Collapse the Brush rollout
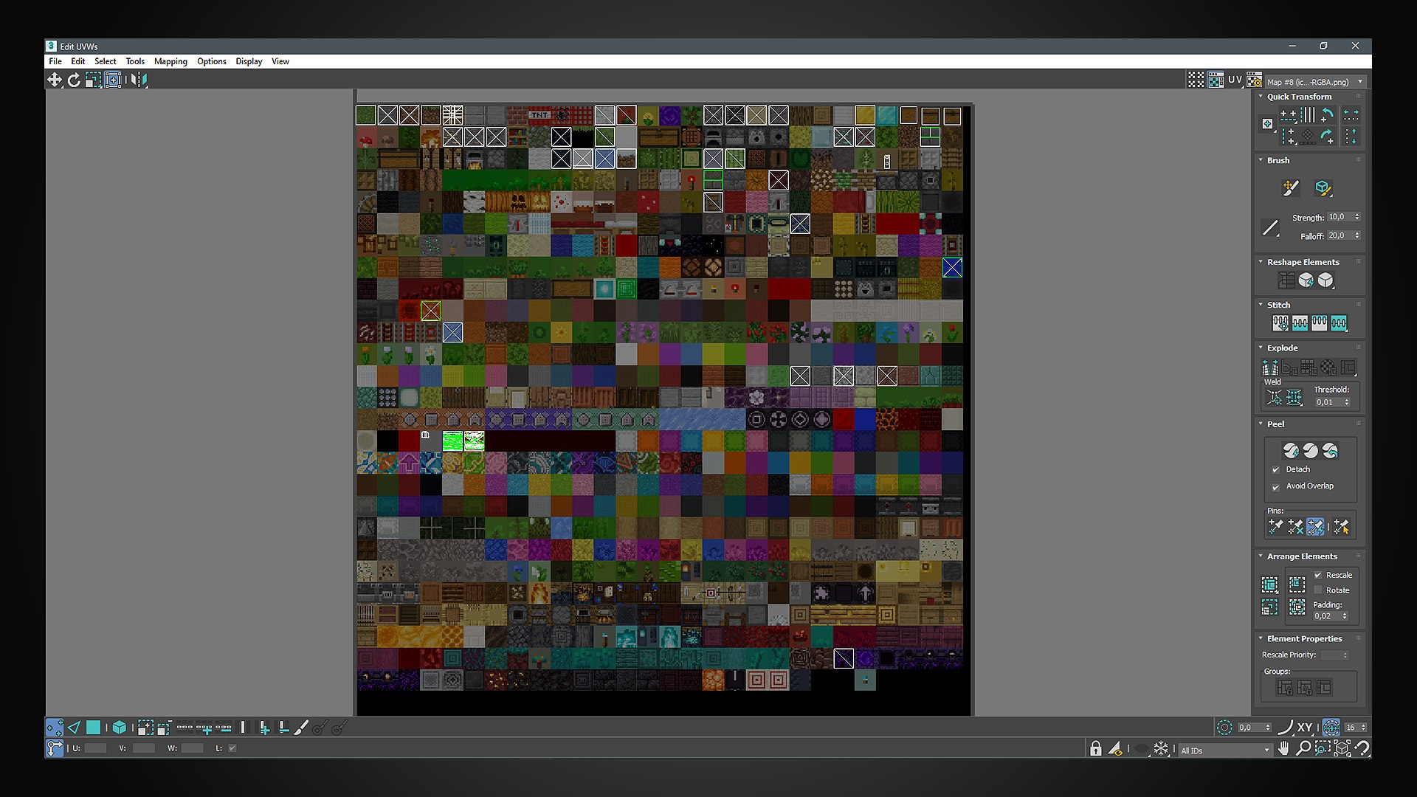Screen dimensions: 1417x797 [x=1261, y=160]
